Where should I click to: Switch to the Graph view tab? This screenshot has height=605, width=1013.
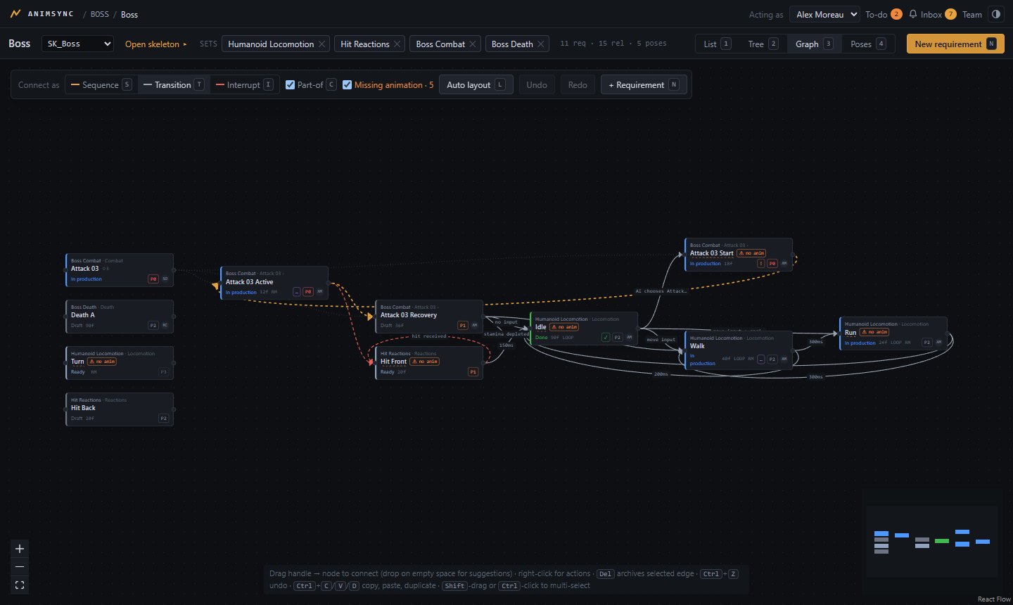coord(814,44)
